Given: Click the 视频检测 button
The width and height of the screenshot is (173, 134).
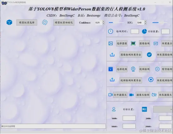Looking at the screenshot, I should pyautogui.click(x=144, y=69).
